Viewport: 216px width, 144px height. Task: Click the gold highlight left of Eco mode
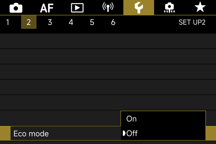[x=5, y=134]
